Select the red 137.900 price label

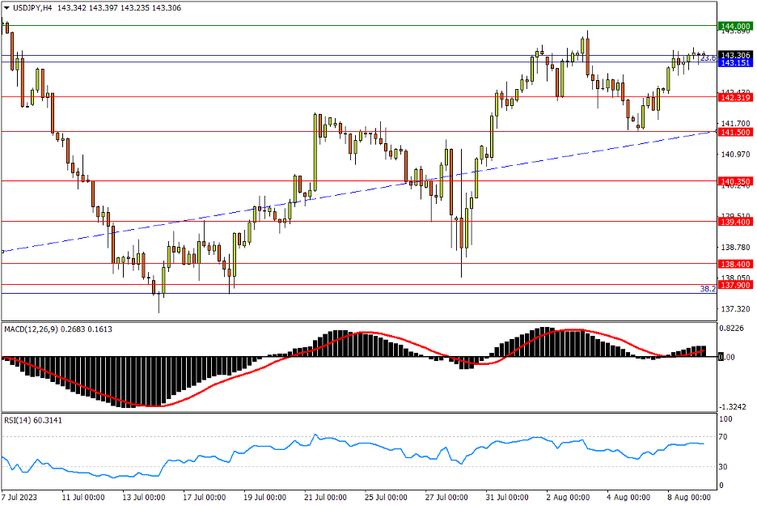point(735,285)
